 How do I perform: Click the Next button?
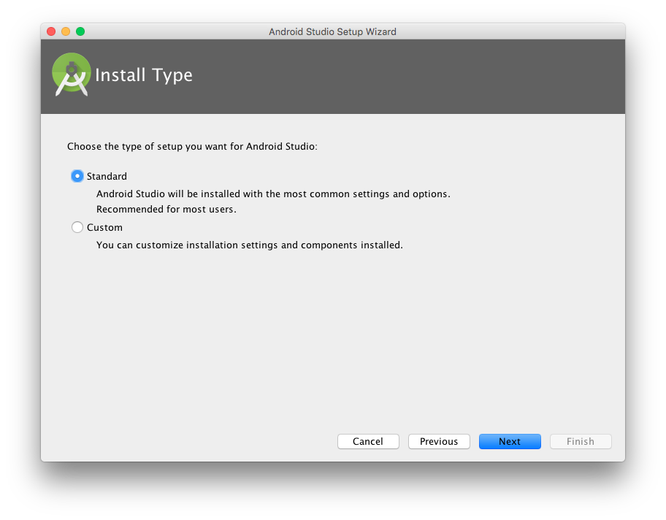pyautogui.click(x=510, y=441)
